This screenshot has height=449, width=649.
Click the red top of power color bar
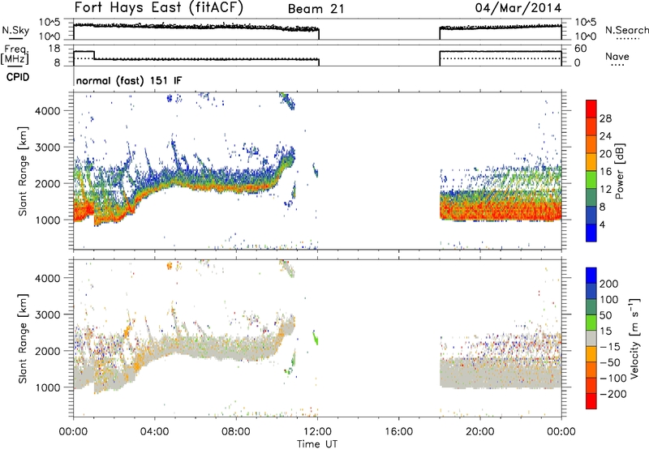pyautogui.click(x=591, y=109)
